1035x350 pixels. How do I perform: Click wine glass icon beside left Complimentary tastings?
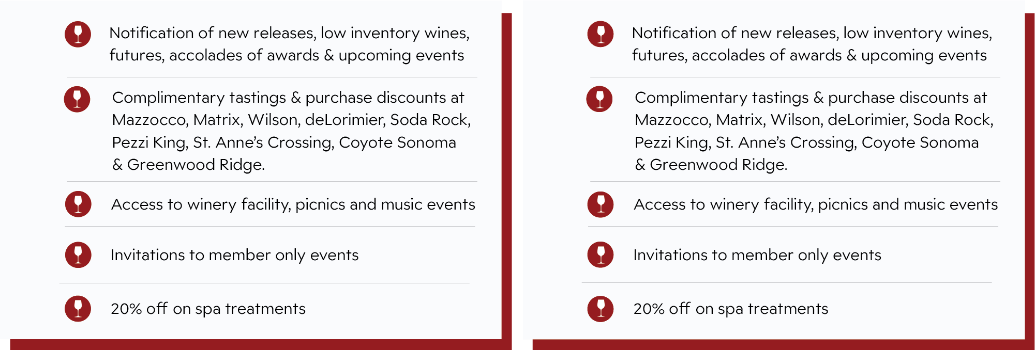tap(77, 99)
